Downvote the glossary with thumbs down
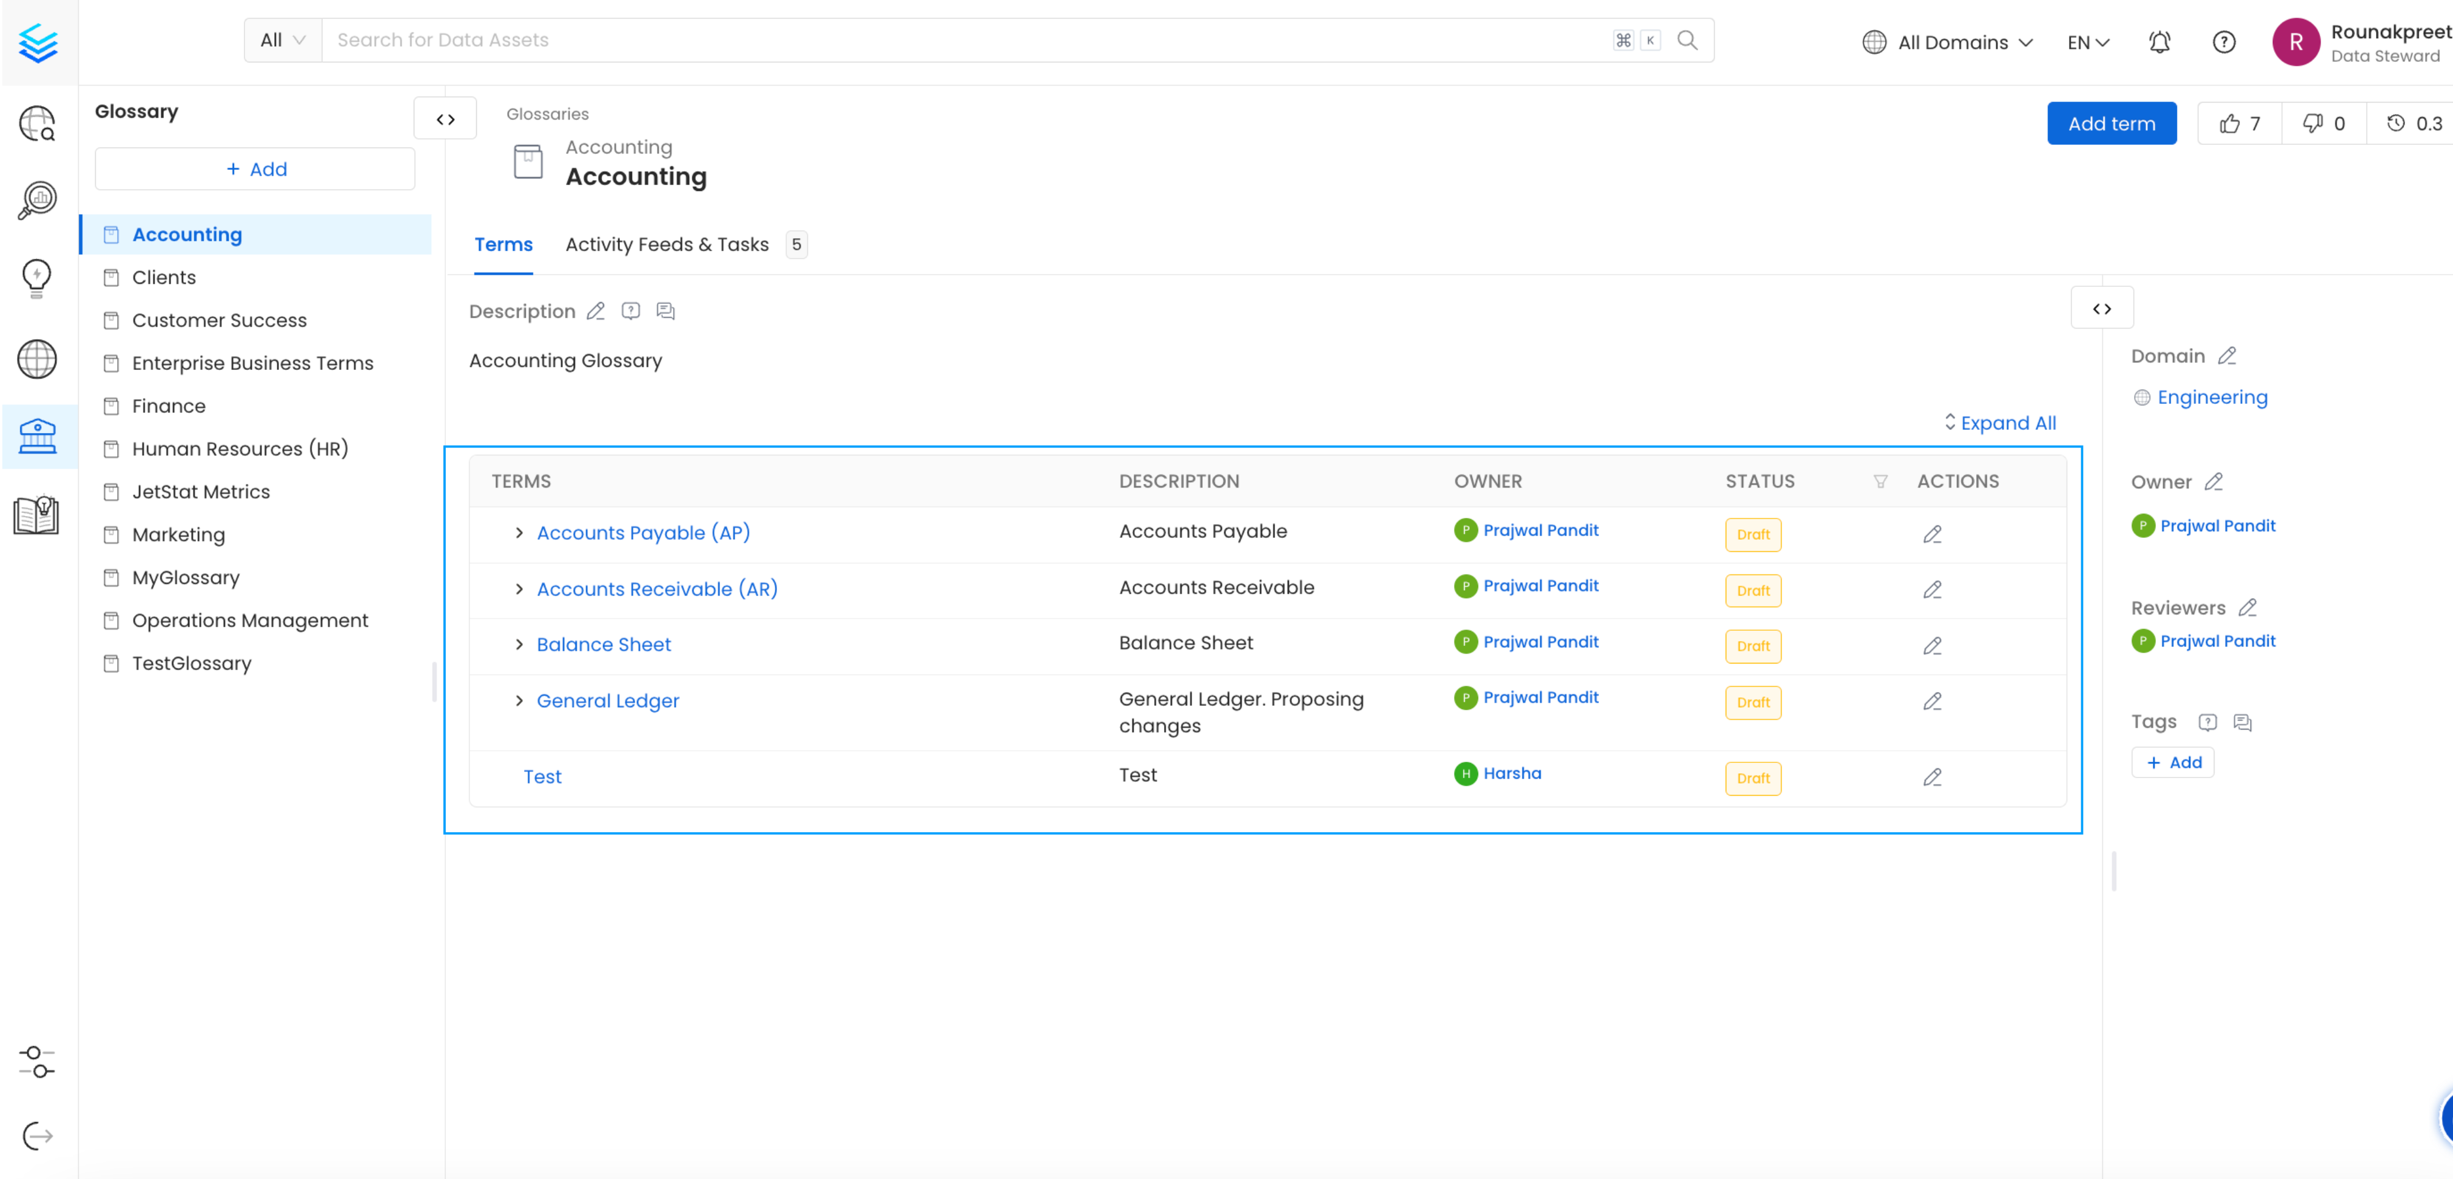This screenshot has width=2453, height=1179. click(2323, 124)
